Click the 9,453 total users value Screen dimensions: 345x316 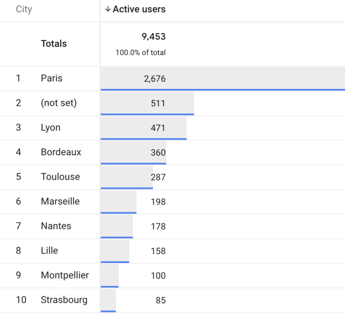coord(153,37)
